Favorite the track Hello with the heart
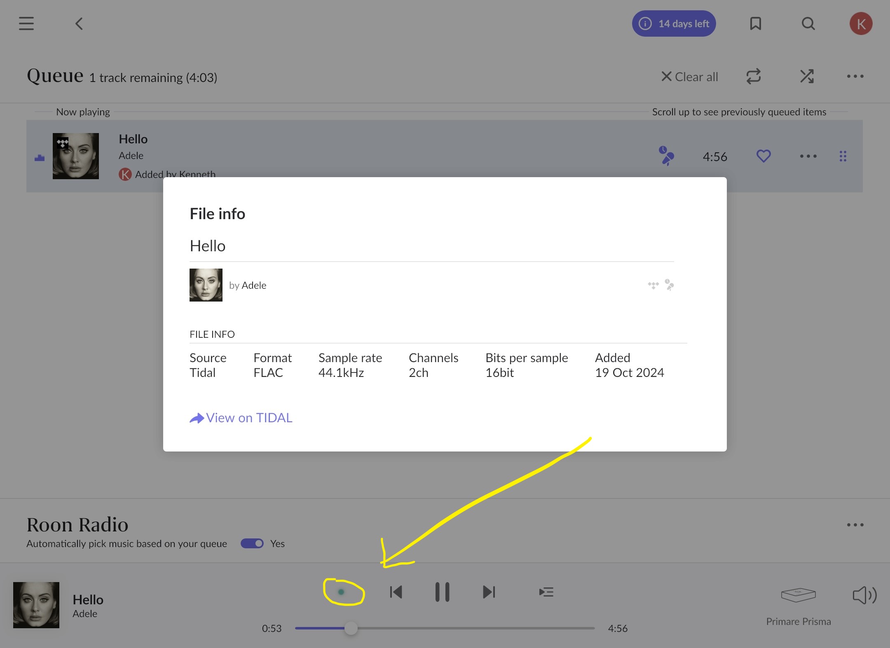 [763, 156]
